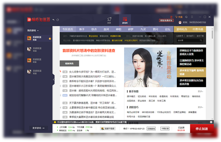Click the orange status dot on selected 英雄联盟

(x=50, y=39)
